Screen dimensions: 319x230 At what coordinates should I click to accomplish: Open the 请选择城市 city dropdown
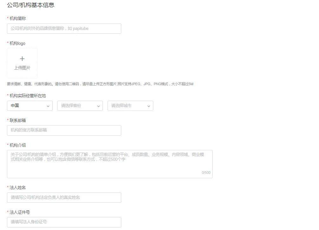130,106
